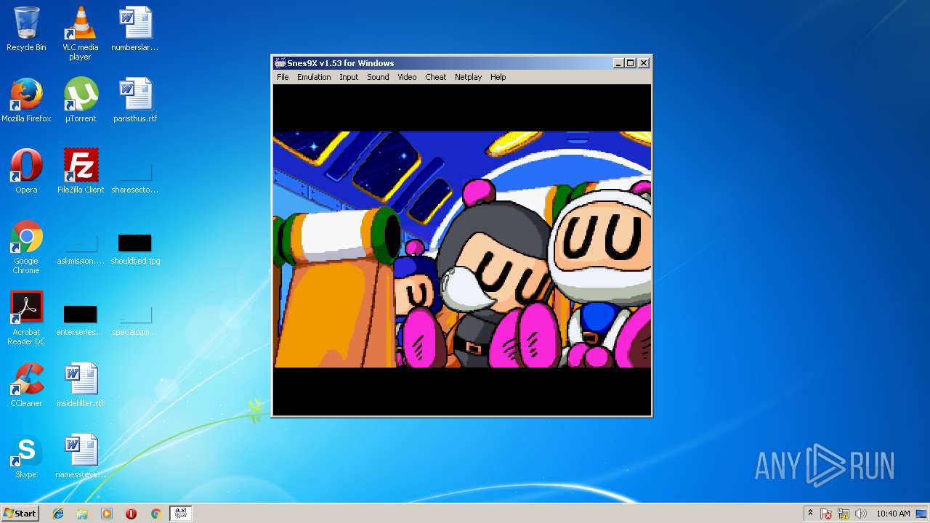
Task: Select the Recycle Bin desktop icon
Action: click(x=26, y=30)
